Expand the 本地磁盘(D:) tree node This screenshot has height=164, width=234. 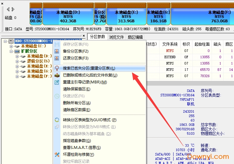point(17,56)
